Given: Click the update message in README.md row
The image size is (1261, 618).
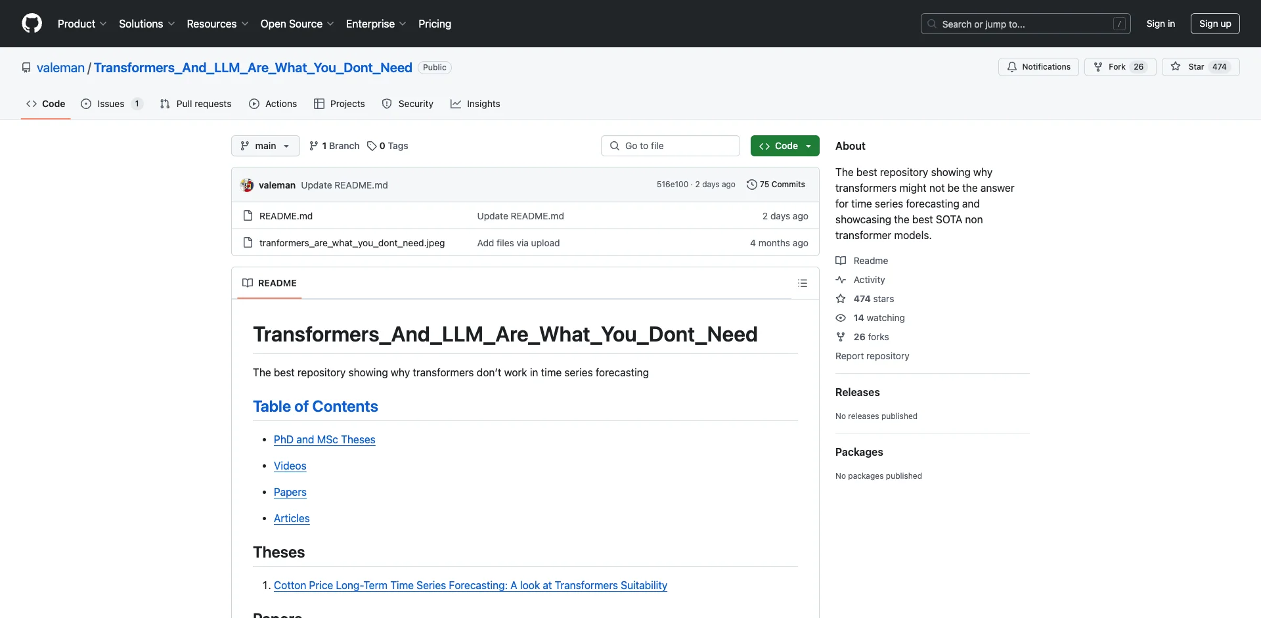Looking at the screenshot, I should pos(520,216).
